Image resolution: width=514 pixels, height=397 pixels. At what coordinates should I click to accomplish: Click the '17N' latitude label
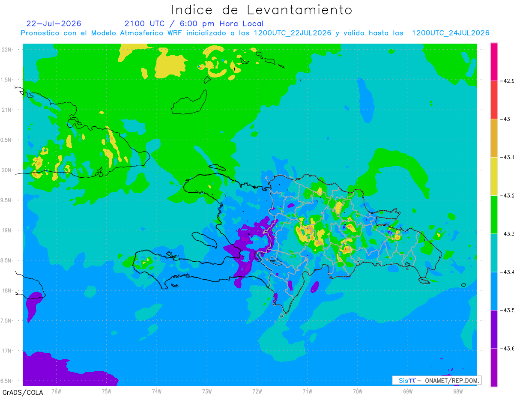pos(6,351)
